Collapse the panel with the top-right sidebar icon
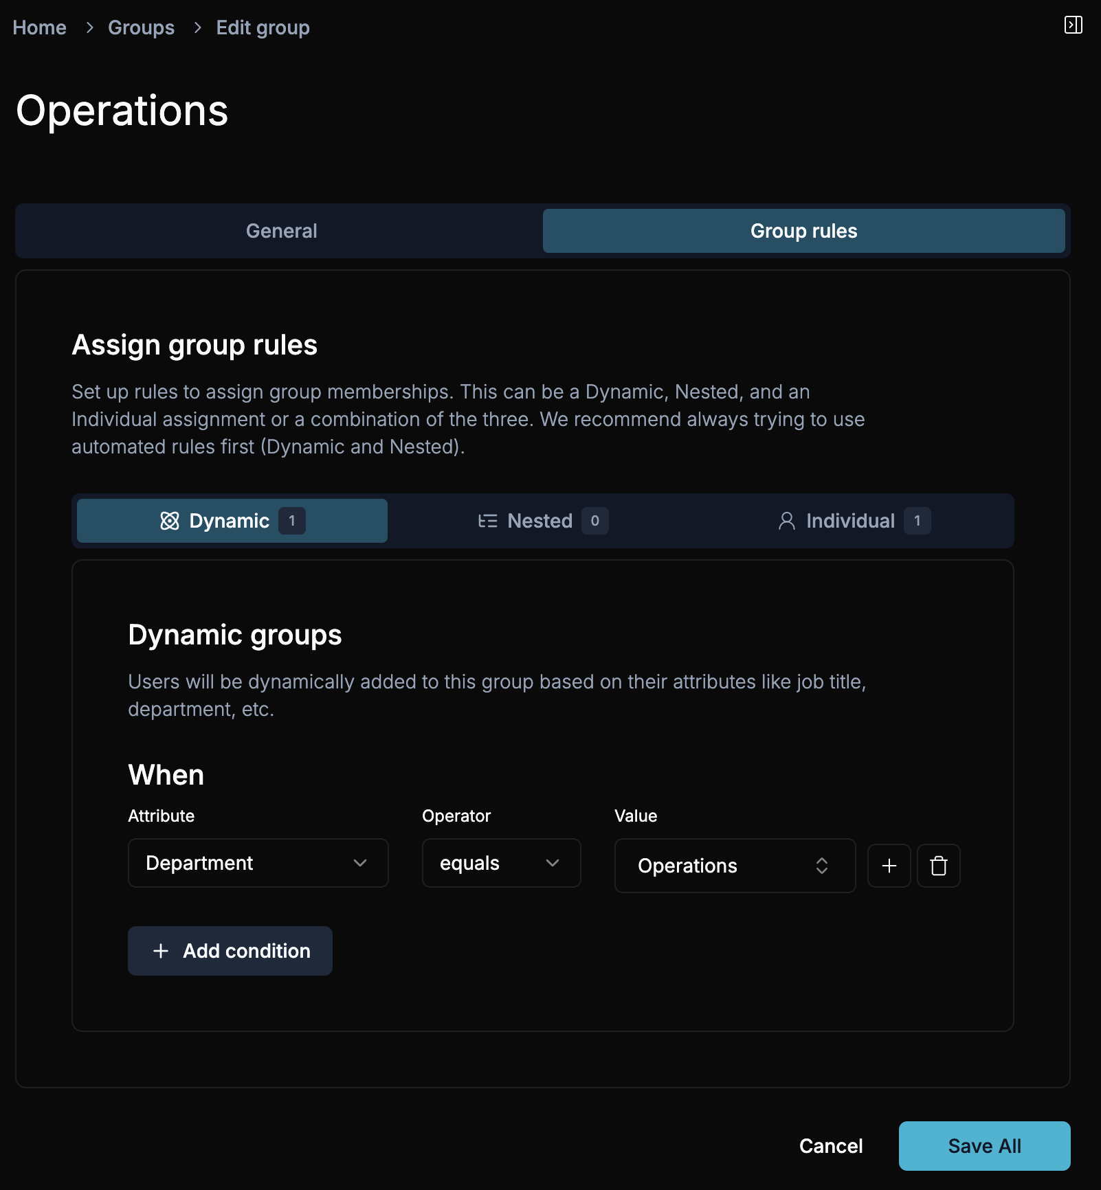The width and height of the screenshot is (1101, 1190). click(1074, 25)
